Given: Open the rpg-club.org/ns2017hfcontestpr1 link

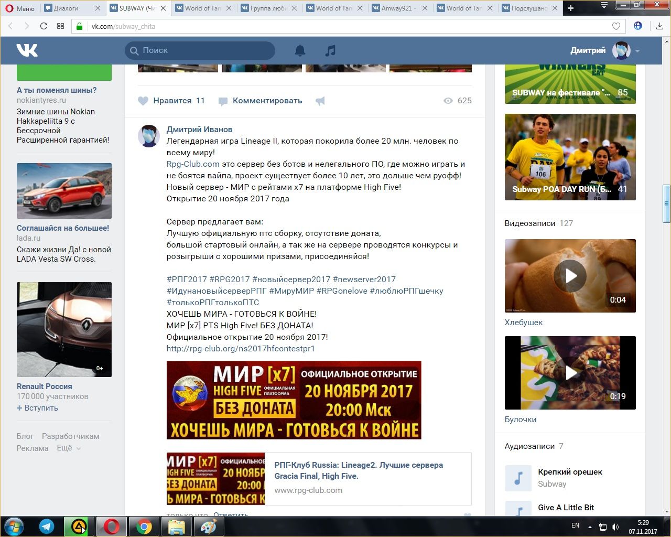Looking at the screenshot, I should tap(241, 349).
